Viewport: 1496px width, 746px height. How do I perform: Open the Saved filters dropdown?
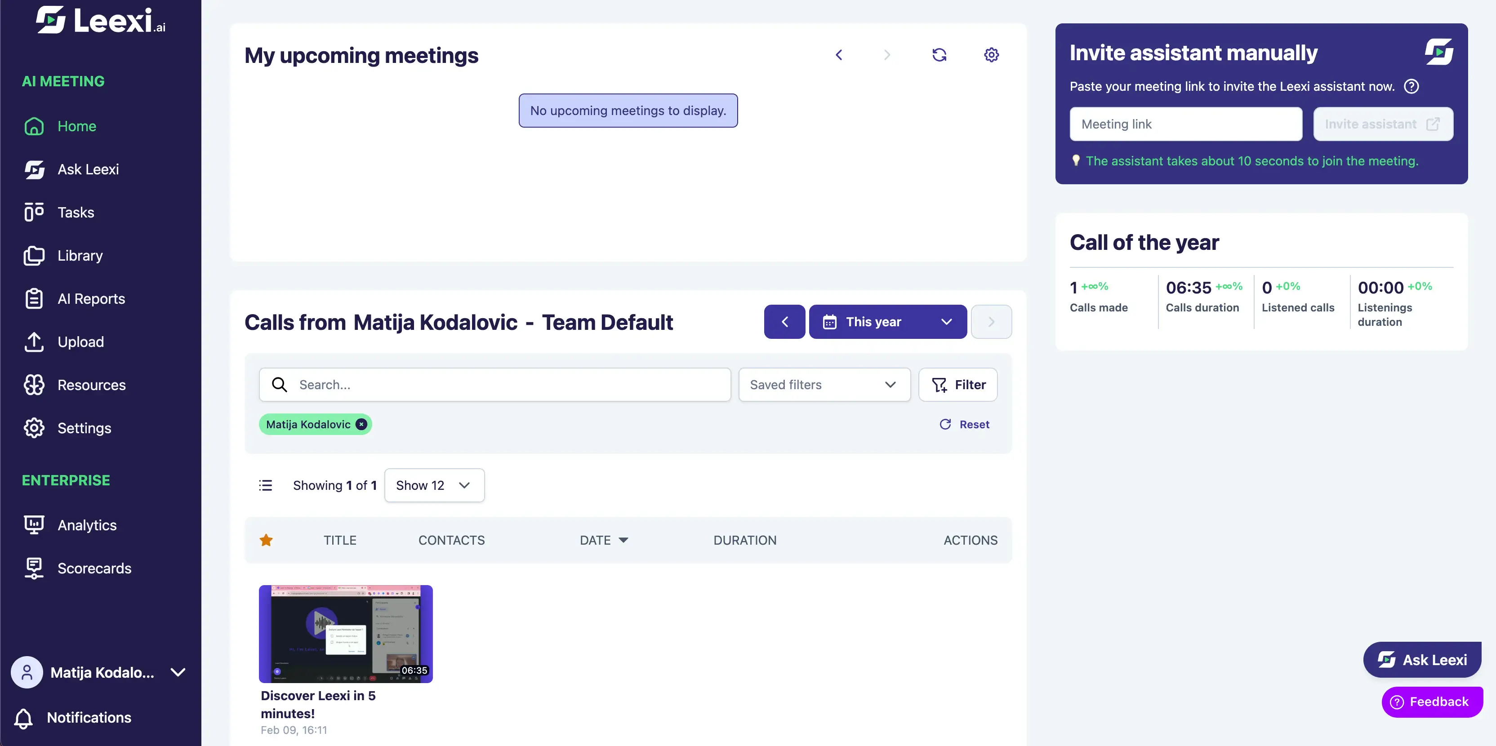[824, 384]
